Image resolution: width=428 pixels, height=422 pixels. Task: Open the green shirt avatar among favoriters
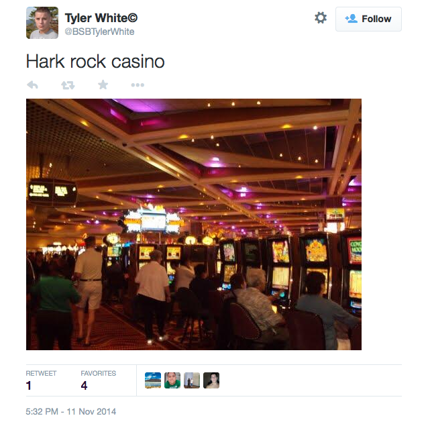172,380
